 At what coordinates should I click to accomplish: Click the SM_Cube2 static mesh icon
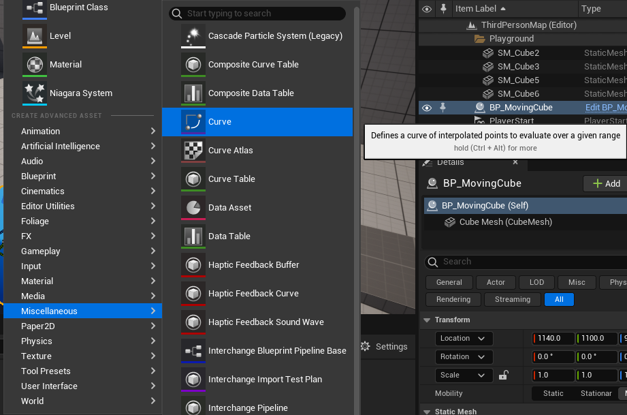point(488,53)
